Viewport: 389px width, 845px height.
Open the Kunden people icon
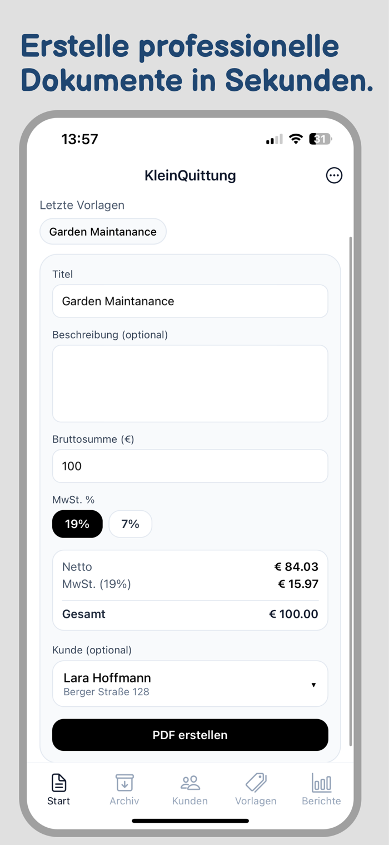coord(190,783)
